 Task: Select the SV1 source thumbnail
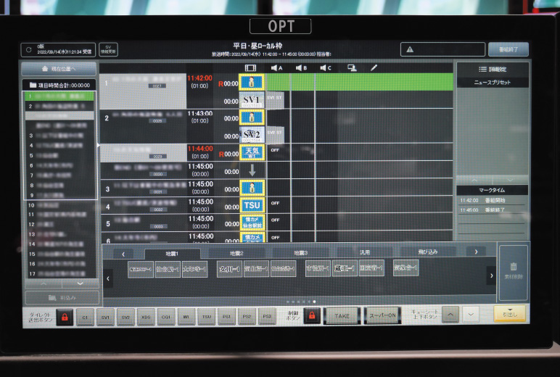(251, 100)
